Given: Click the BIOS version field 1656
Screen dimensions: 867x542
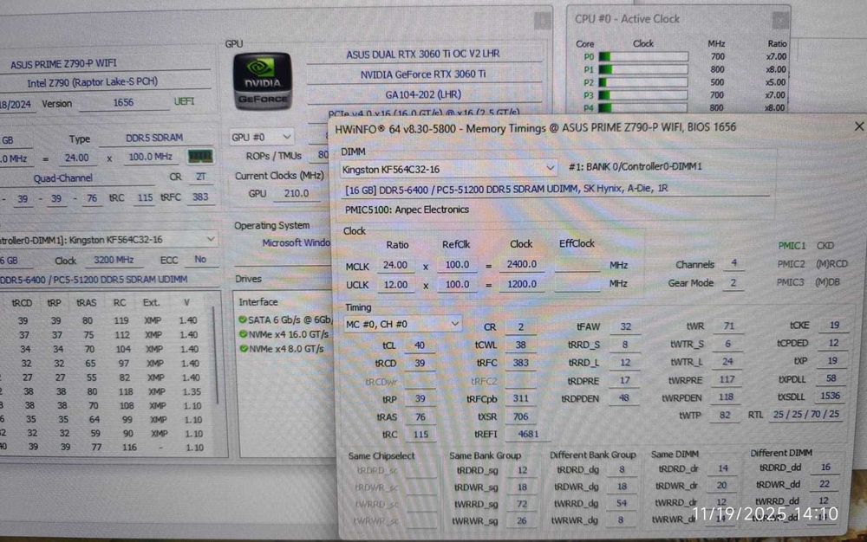Looking at the screenshot, I should coord(123,103).
